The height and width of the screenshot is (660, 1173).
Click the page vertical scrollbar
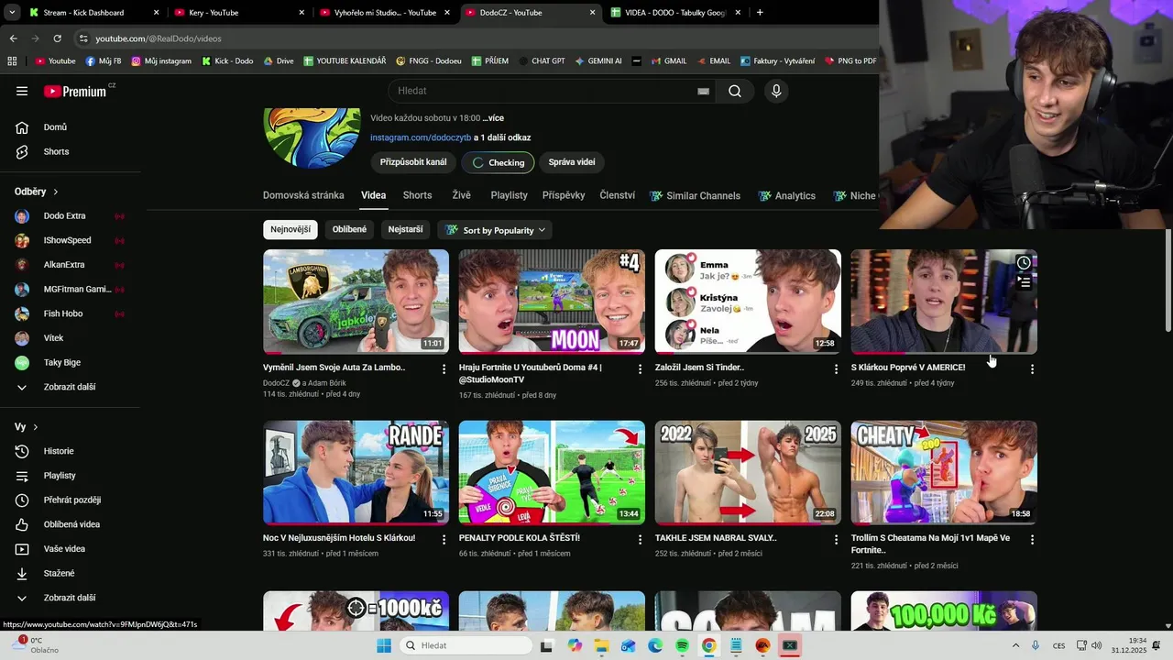pyautogui.click(x=1168, y=280)
